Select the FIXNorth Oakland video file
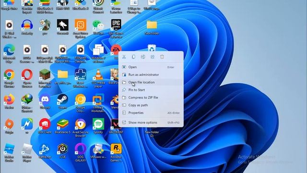307x173 pixels. click(81, 49)
